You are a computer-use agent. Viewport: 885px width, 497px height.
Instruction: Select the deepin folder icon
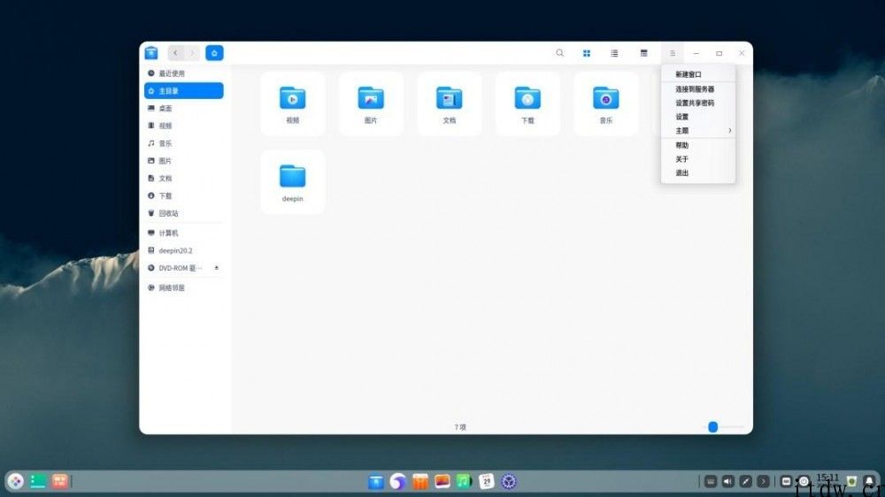[292, 182]
